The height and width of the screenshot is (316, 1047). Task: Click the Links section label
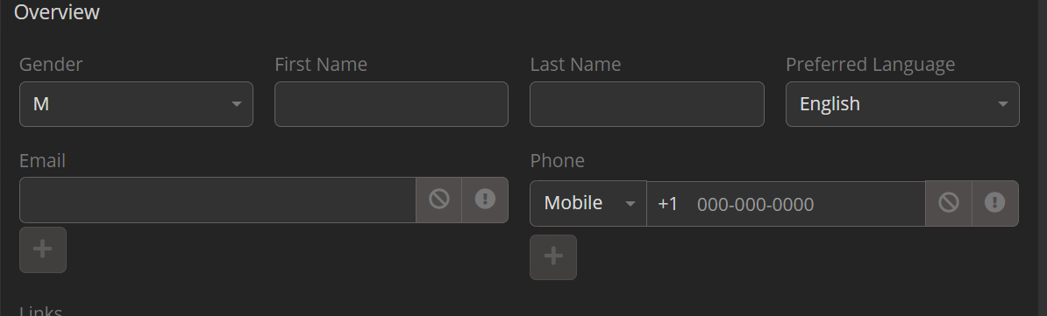pos(40,311)
